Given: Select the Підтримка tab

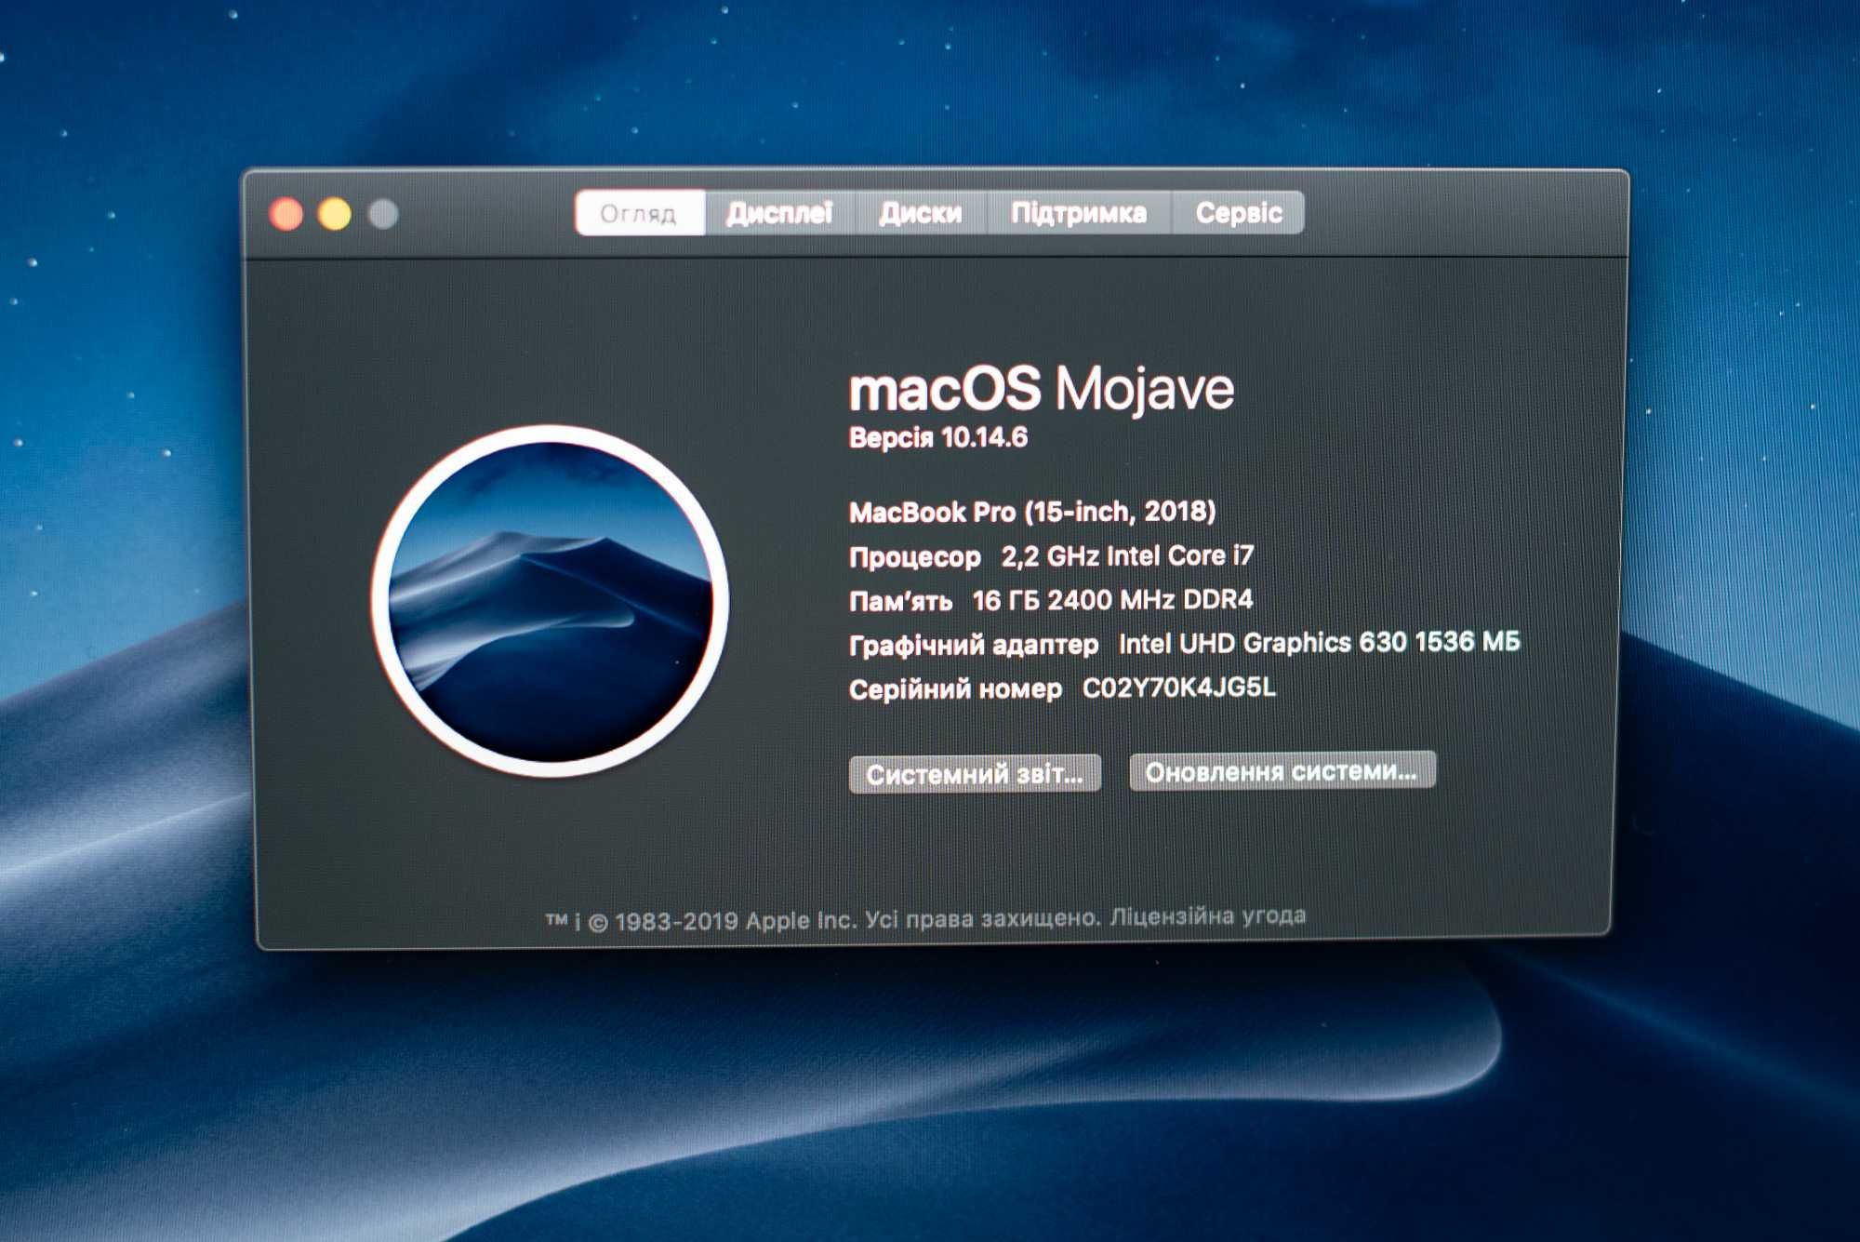Looking at the screenshot, I should pyautogui.click(x=1079, y=213).
